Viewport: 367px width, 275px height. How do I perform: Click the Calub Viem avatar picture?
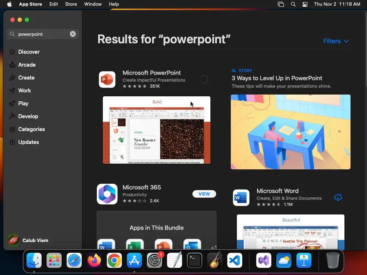click(x=13, y=240)
